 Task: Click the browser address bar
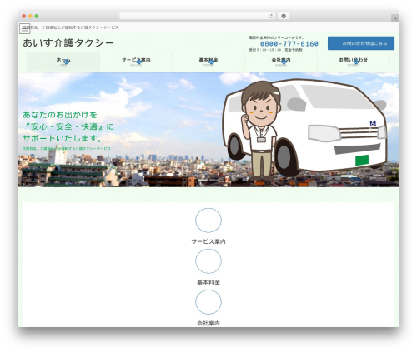197,16
